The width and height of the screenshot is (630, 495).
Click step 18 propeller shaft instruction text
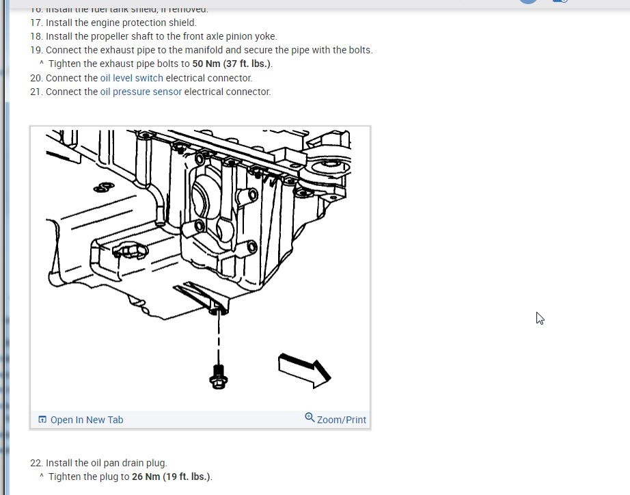[154, 37]
